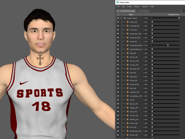Click the Player_Facials weight slider
This screenshot has height=139, width=185.
click(x=166, y=18)
